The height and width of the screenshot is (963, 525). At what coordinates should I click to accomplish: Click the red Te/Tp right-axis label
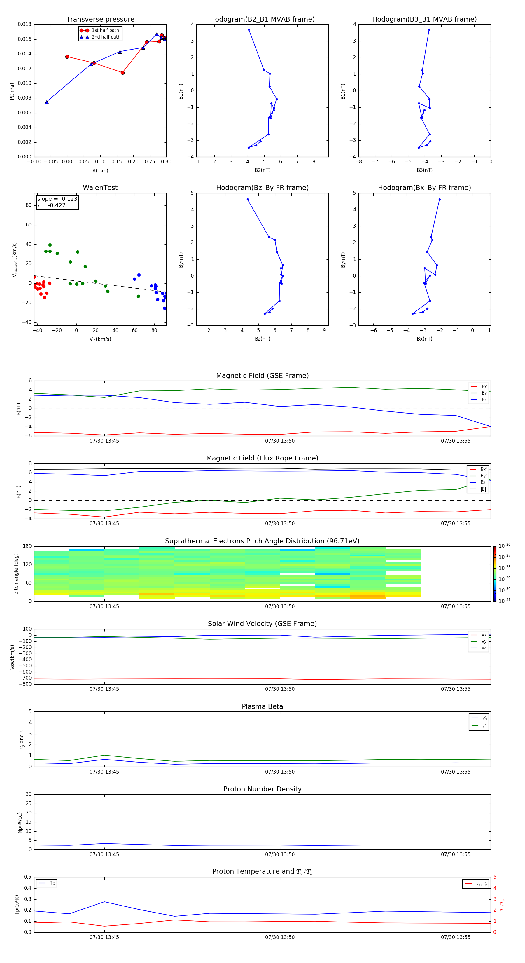(502, 905)
